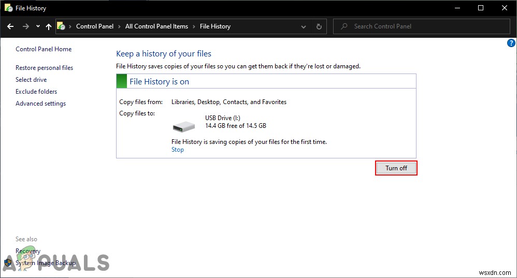
Task: Open Advanced settings link
Action: coord(40,104)
